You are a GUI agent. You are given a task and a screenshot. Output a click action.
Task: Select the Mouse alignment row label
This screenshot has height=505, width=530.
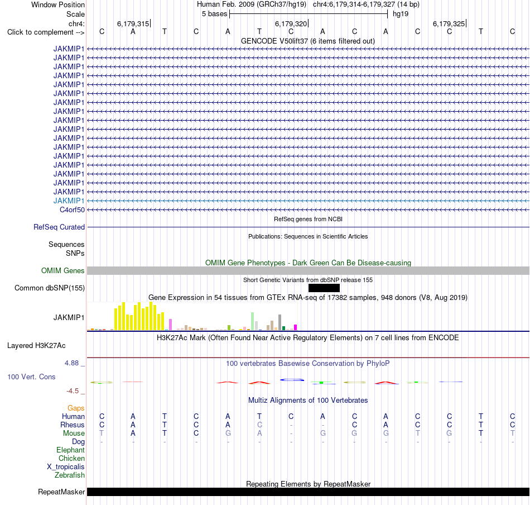pyautogui.click(x=74, y=433)
